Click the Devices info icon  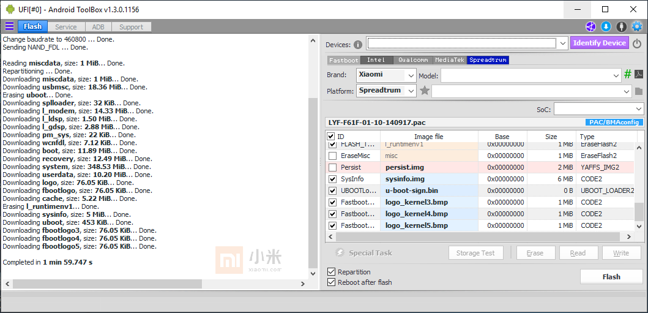358,45
